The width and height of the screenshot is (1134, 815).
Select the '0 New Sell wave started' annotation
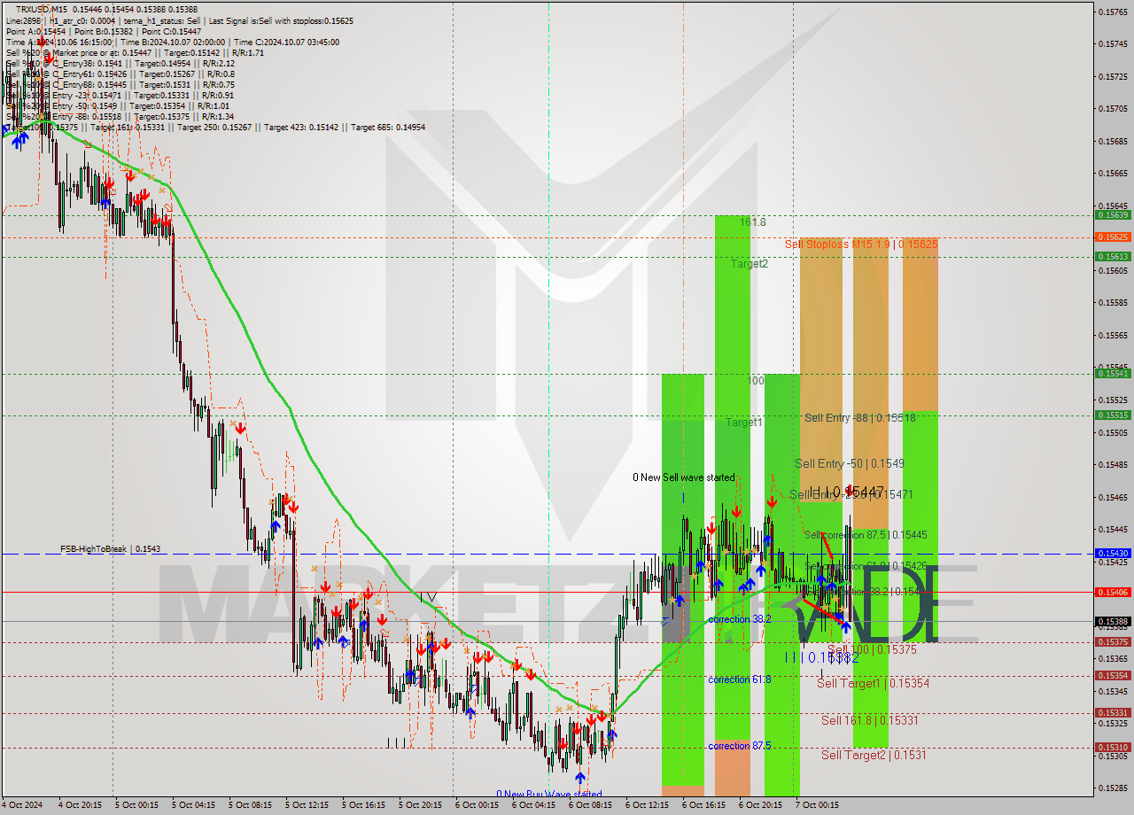(x=683, y=477)
